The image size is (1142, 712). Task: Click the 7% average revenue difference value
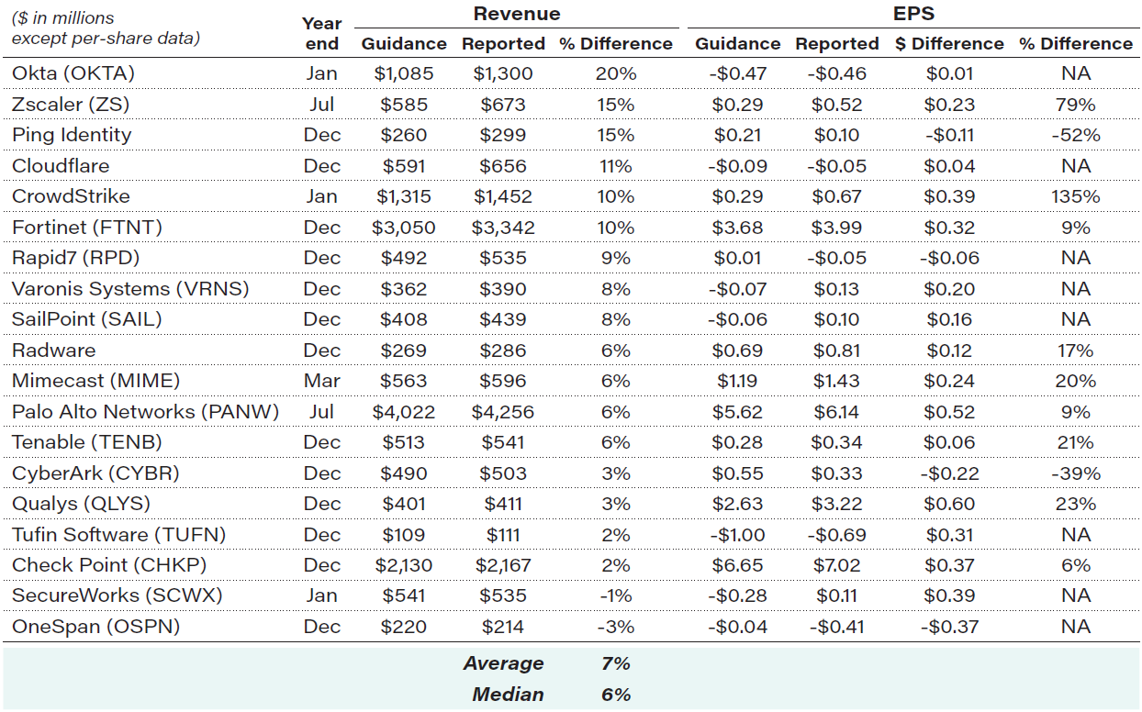click(x=615, y=663)
